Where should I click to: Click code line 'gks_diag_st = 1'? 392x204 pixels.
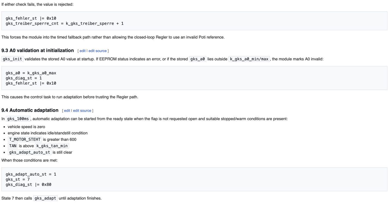[24, 78]
